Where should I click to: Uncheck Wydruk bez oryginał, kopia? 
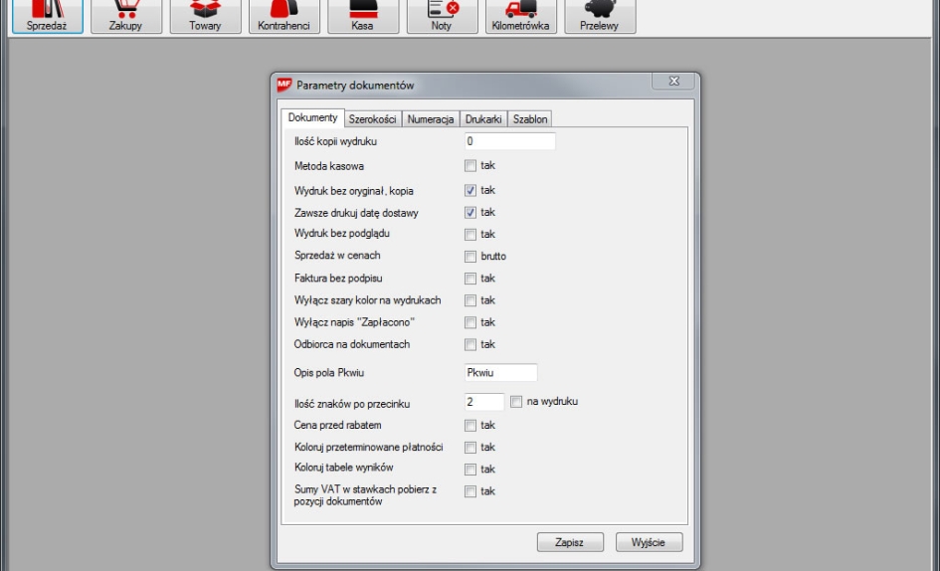pyautogui.click(x=470, y=190)
